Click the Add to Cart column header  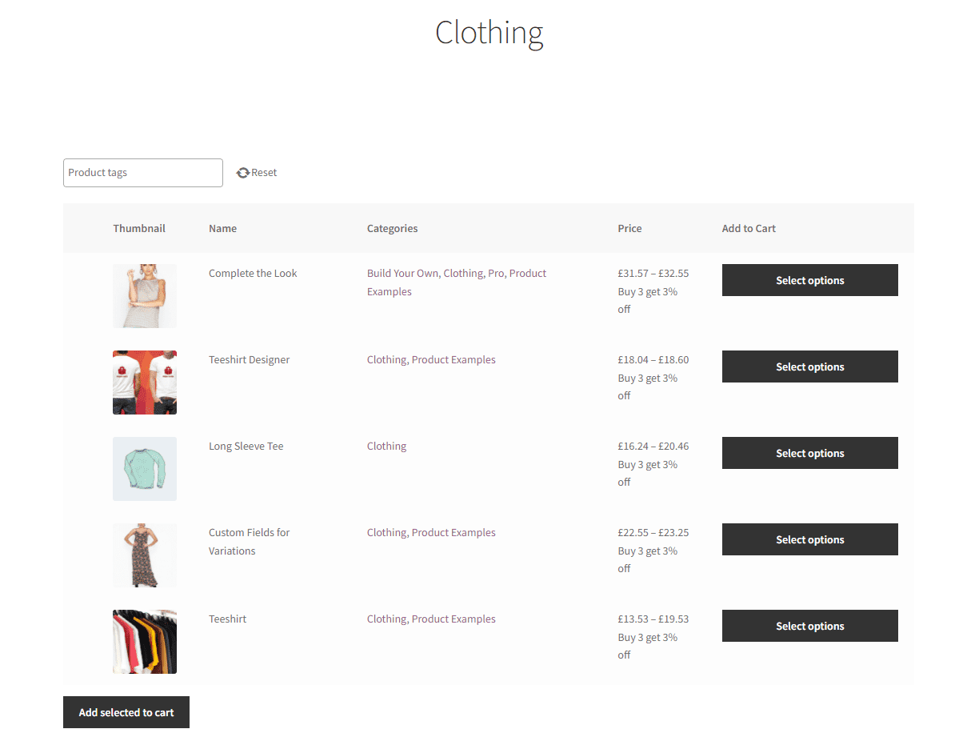point(749,228)
